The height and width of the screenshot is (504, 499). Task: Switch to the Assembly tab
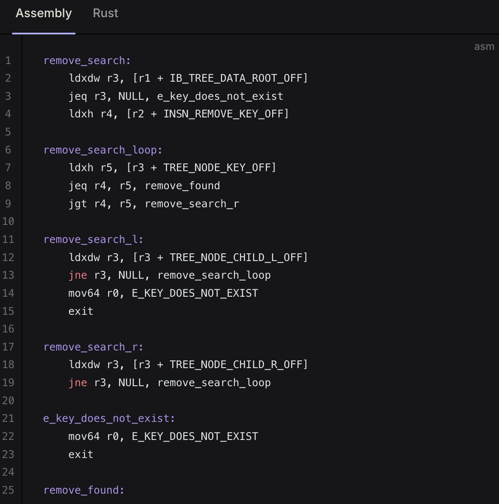[x=44, y=13]
